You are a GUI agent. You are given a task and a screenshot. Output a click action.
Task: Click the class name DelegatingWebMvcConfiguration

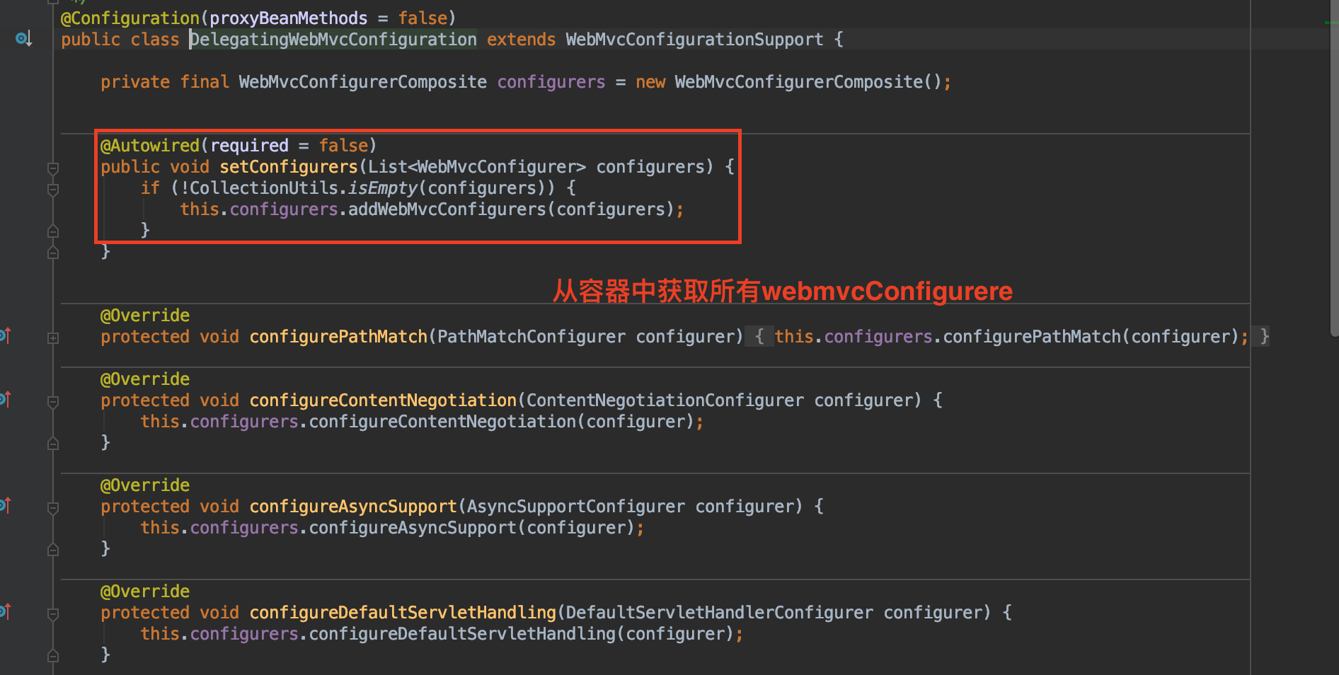333,39
